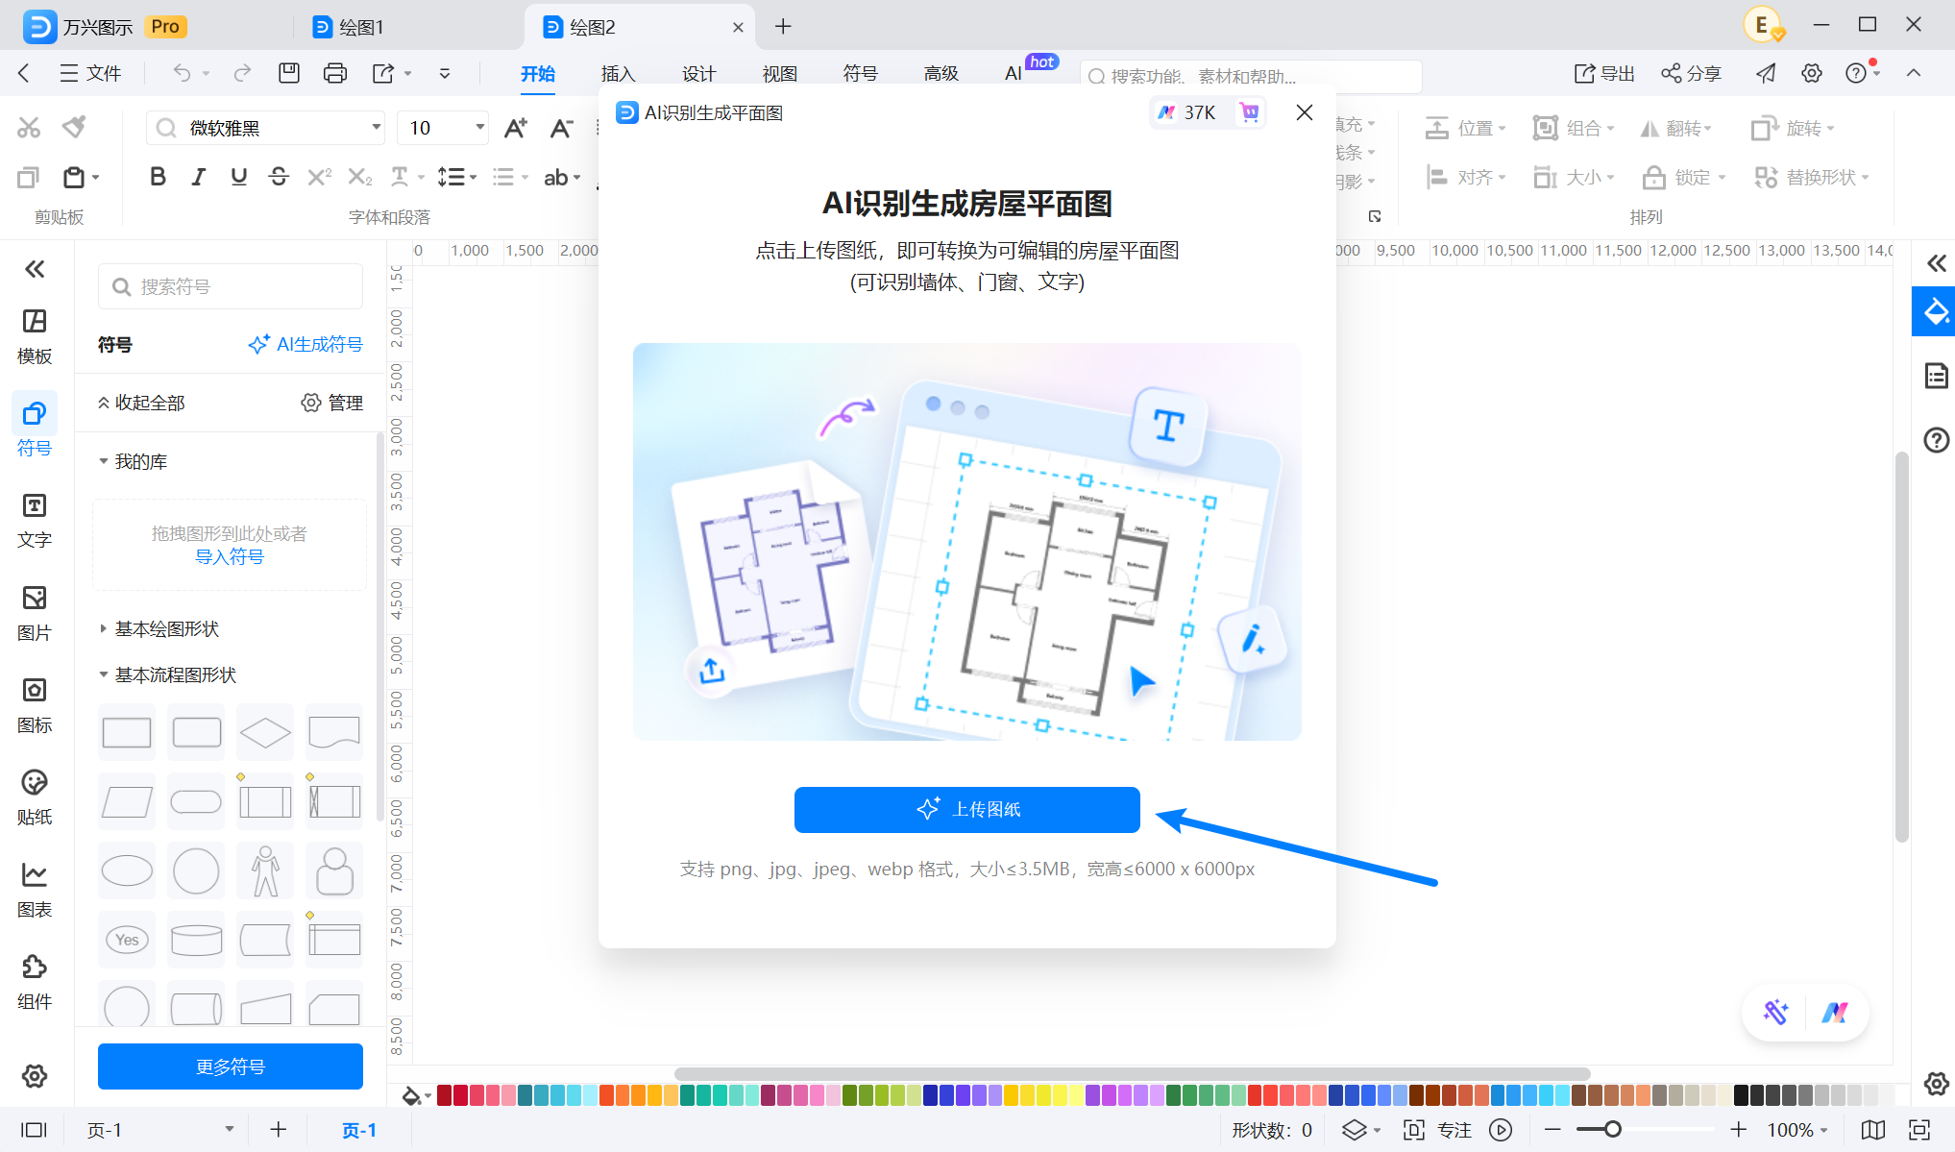1955x1152 pixels.
Task: Switch to the 高级 ribbon tab
Action: tap(941, 73)
